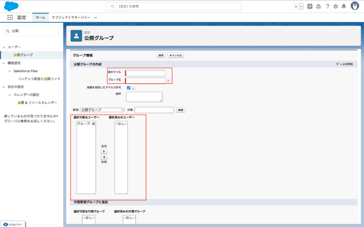The height and width of the screenshot is (227, 364).
Task: Click the 追加 arrow to add selected user
Action: coord(103,152)
